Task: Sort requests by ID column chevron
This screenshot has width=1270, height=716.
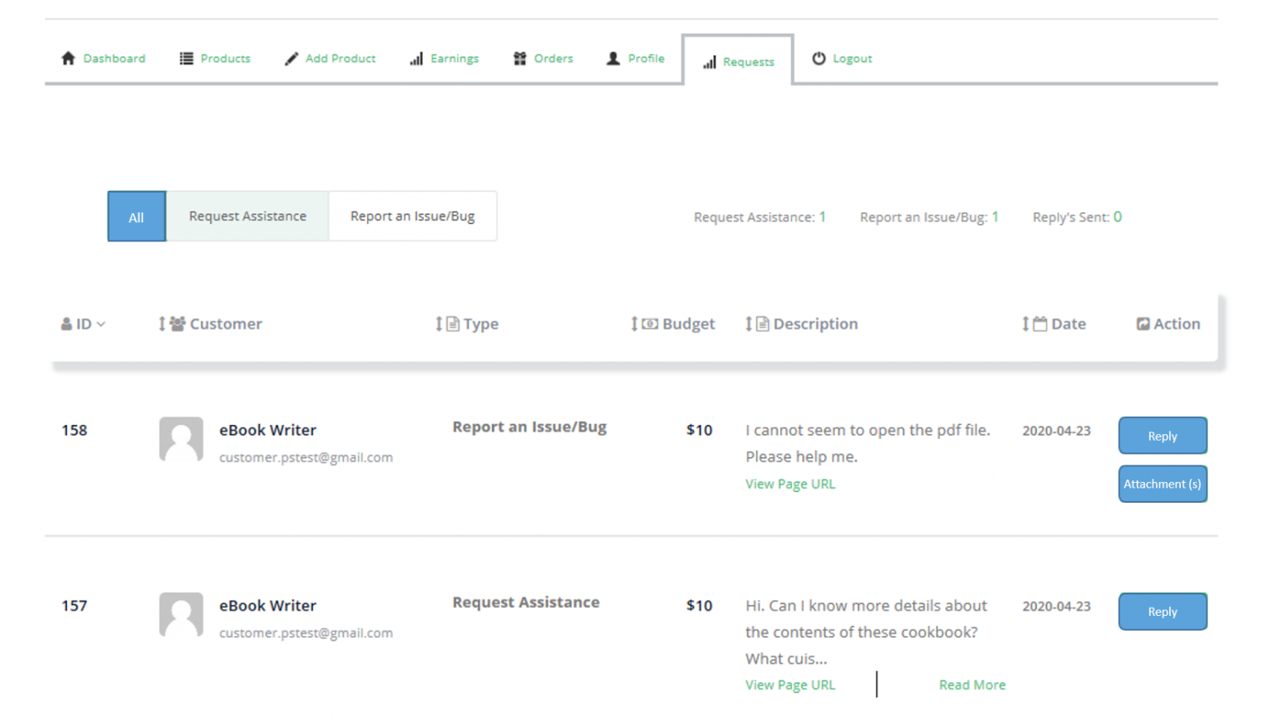Action: [101, 324]
